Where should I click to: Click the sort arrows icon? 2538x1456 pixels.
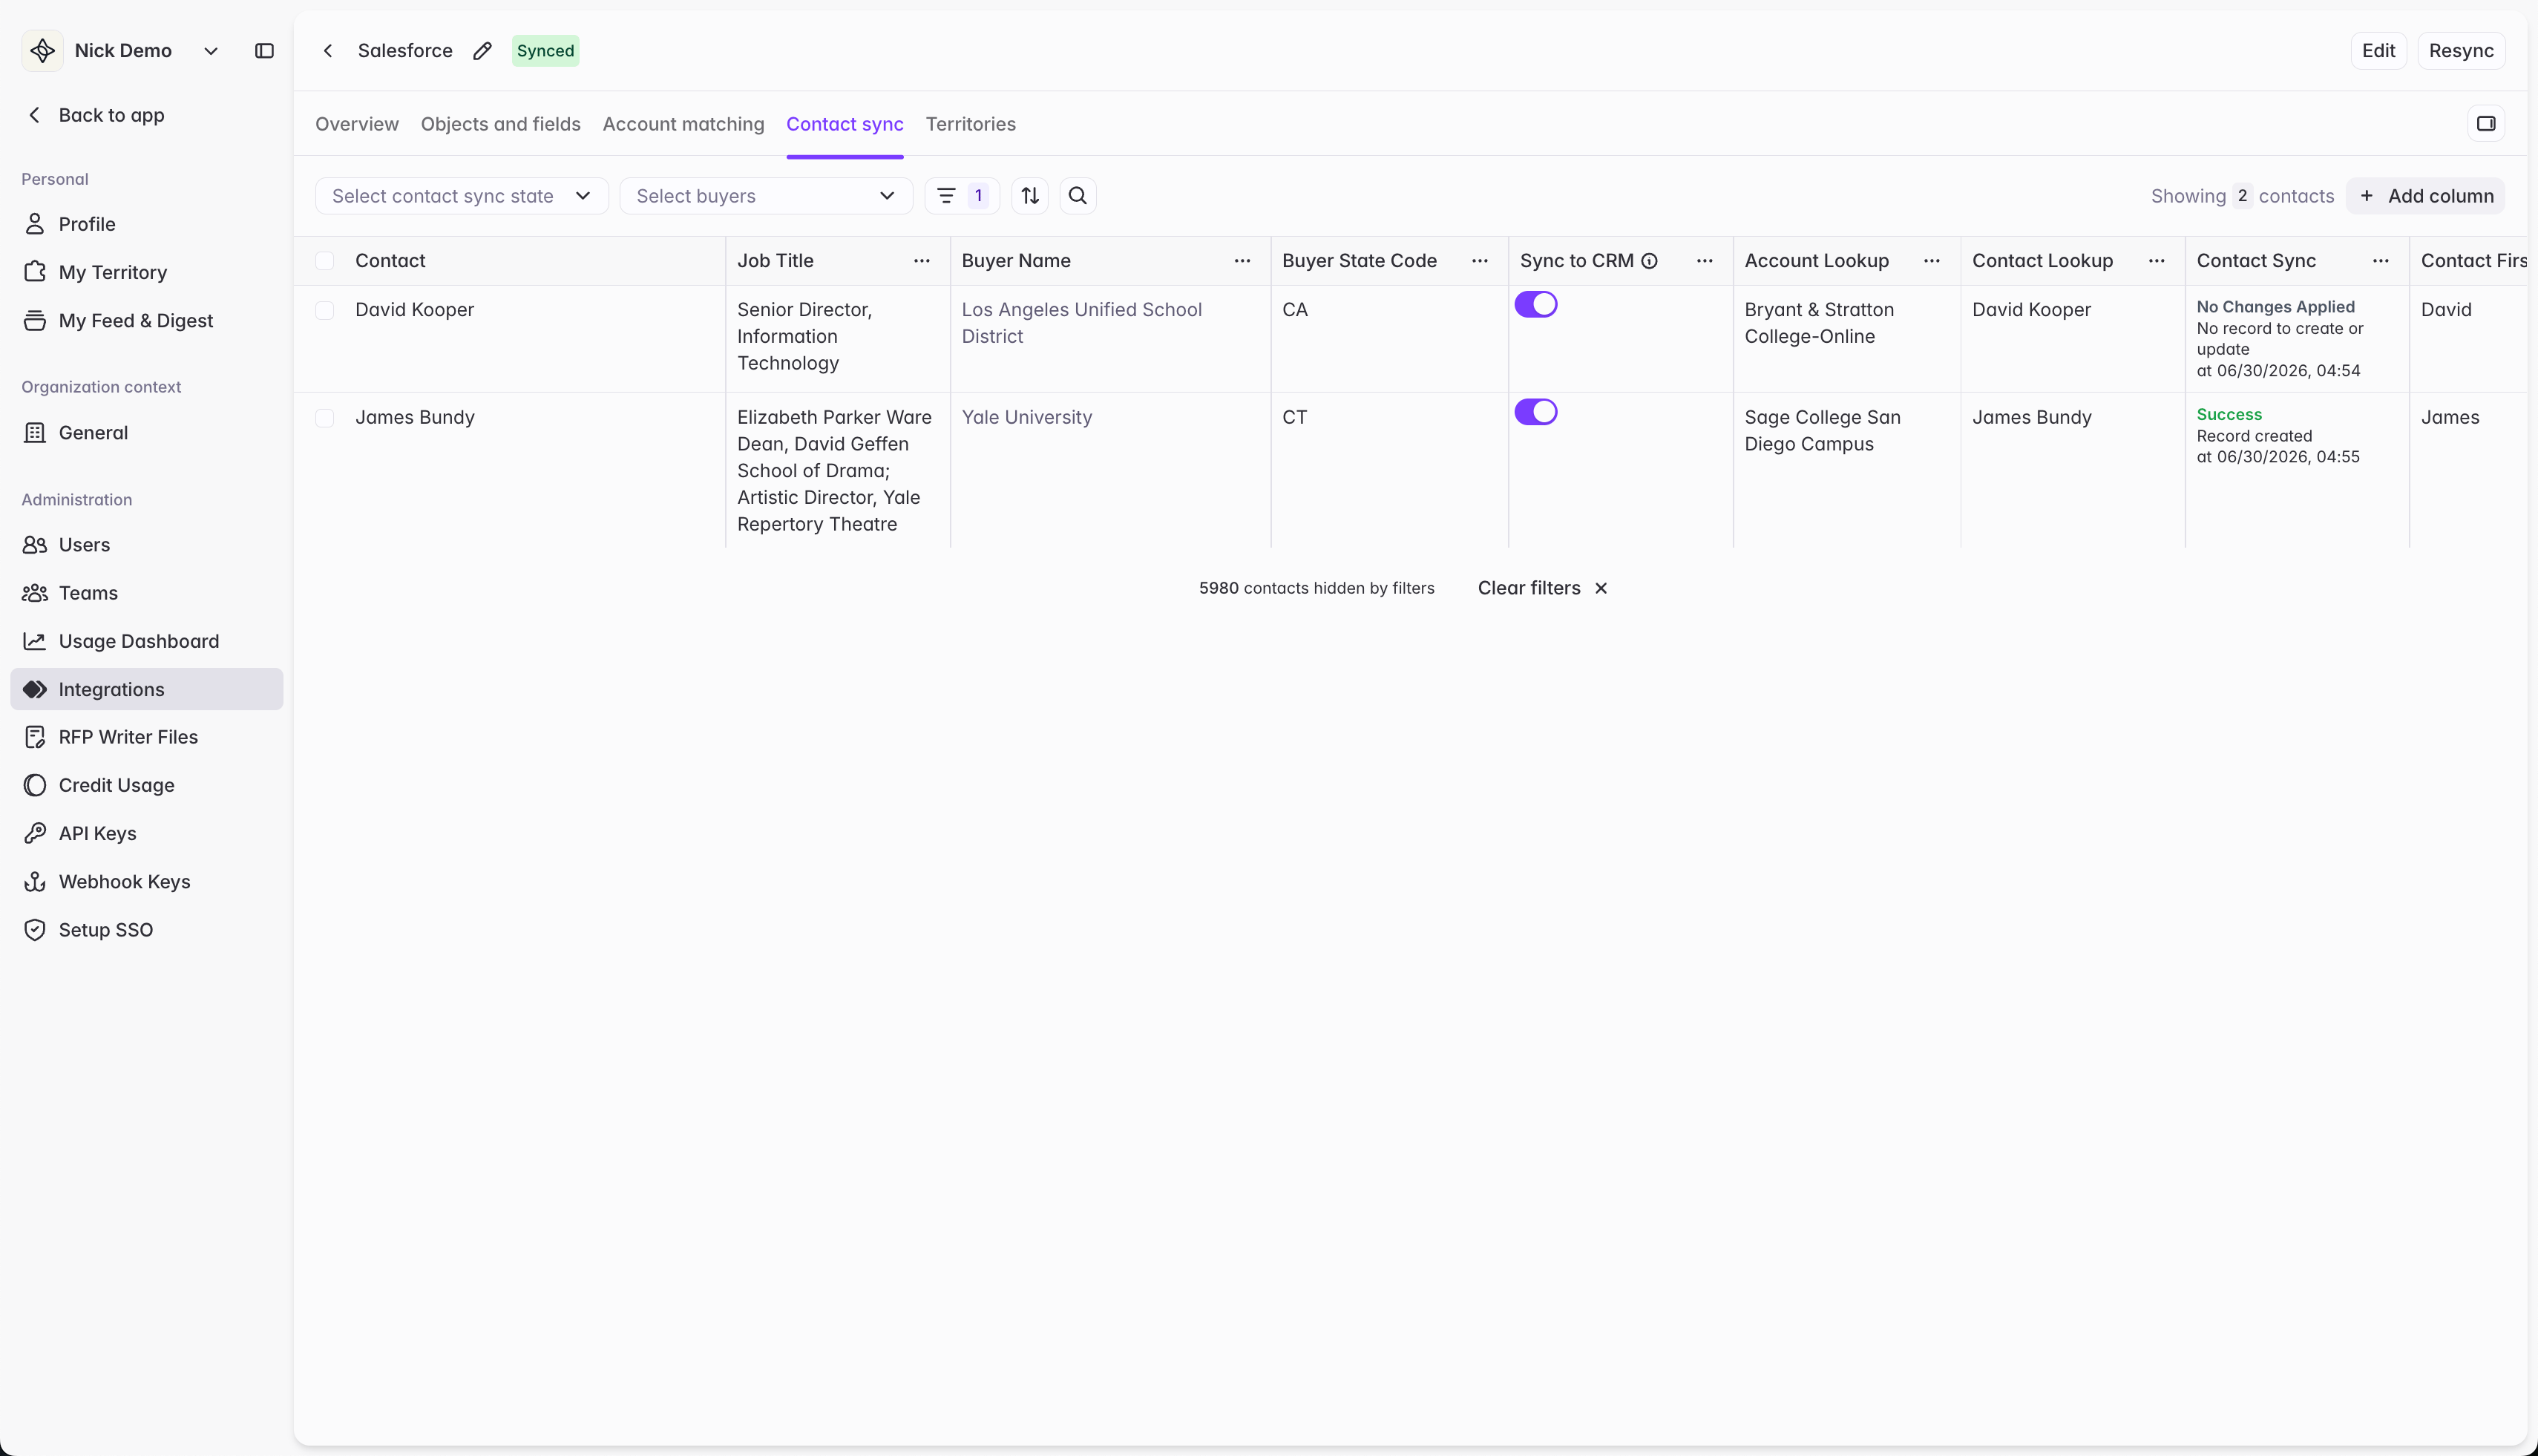(1030, 196)
